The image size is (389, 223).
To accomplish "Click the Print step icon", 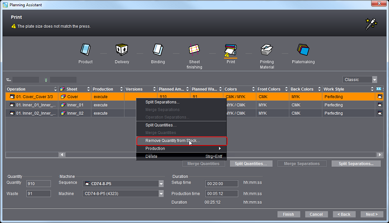I will tap(230, 50).
